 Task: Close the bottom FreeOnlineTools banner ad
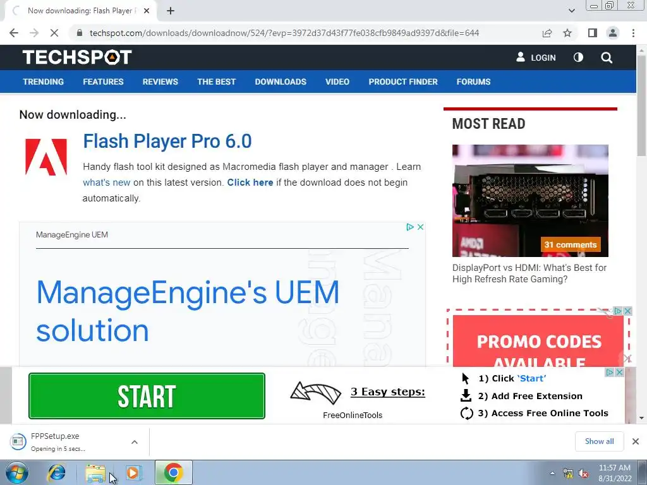619,373
